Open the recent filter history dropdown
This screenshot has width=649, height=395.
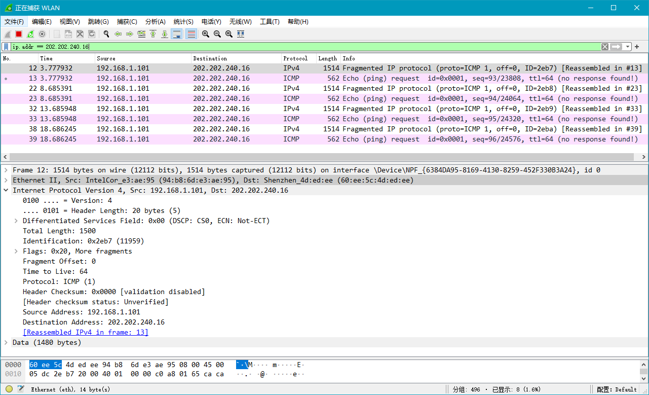click(628, 47)
